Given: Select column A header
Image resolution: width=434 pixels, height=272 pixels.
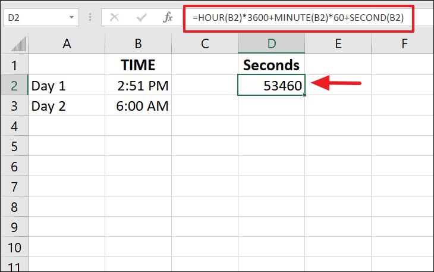Looking at the screenshot, I should coord(67,44).
